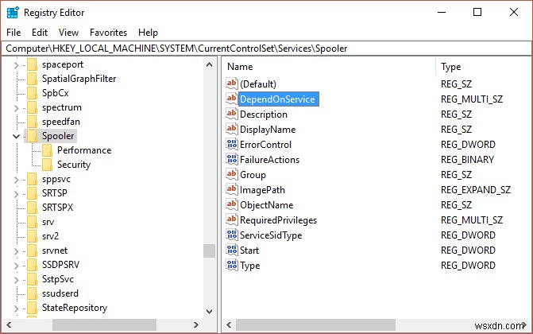
Task: Select the spectrum key in tree
Action: [61, 107]
